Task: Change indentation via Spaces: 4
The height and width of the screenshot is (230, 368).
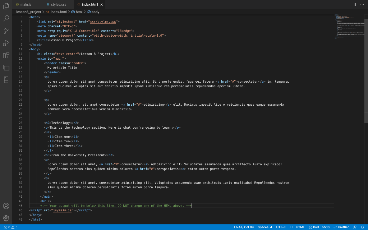Action: click(265, 227)
